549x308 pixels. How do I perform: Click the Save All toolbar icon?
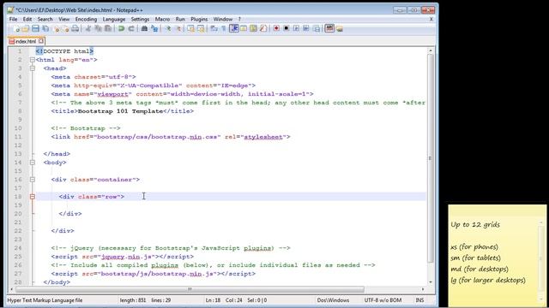point(45,28)
